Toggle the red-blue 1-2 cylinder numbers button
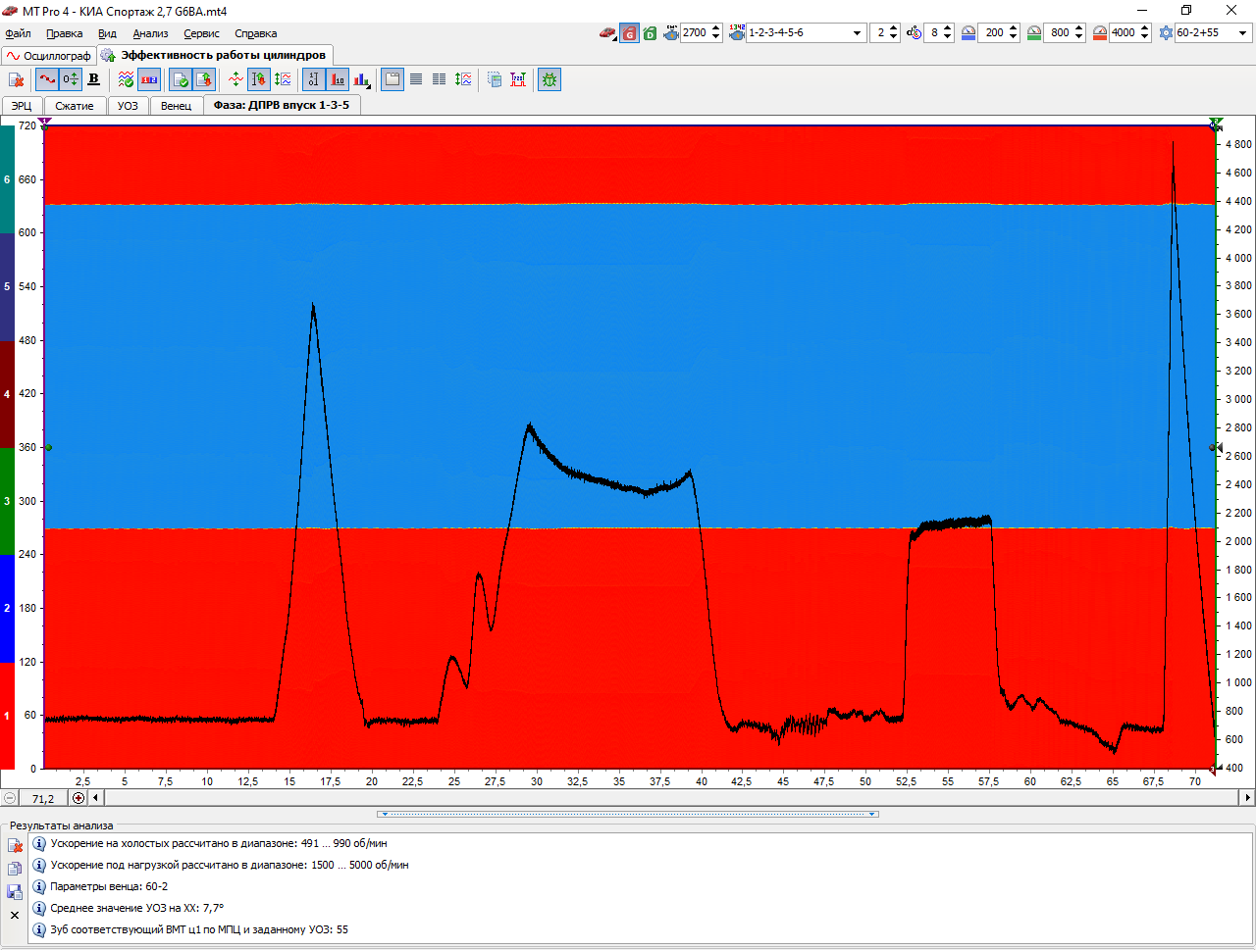Screen dimensions: 1256x950 tap(149, 79)
